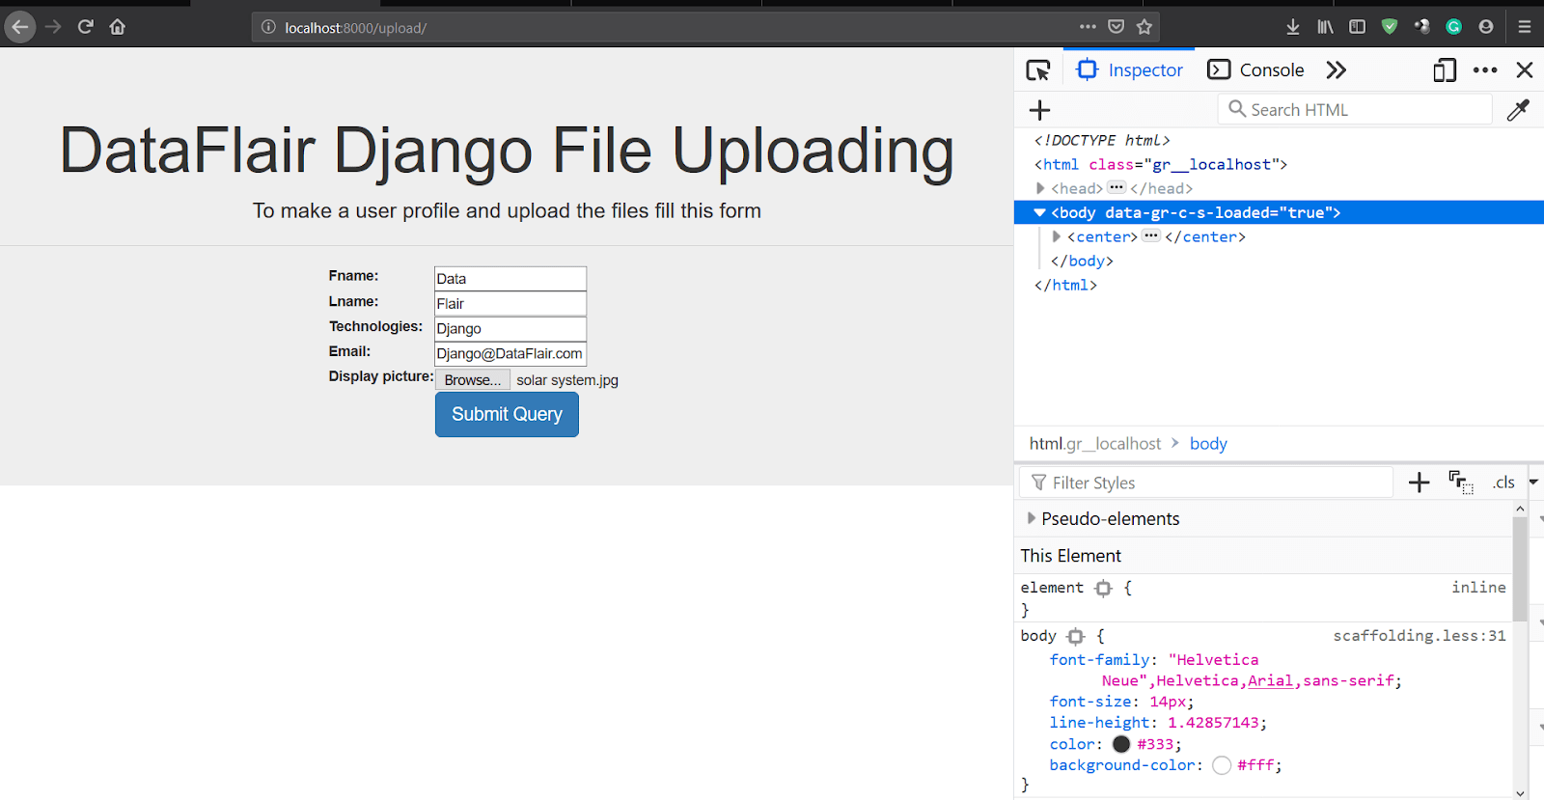Click the Fname input field
The height and width of the screenshot is (800, 1544).
pyautogui.click(x=510, y=279)
